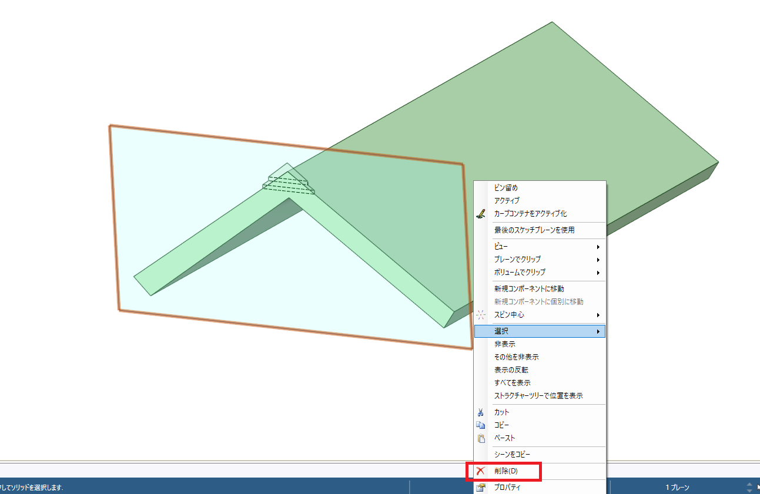Image resolution: width=760 pixels, height=494 pixels.
Task: Click the pencil icon for カーブコンテナをアクティブ化
Action: point(481,214)
